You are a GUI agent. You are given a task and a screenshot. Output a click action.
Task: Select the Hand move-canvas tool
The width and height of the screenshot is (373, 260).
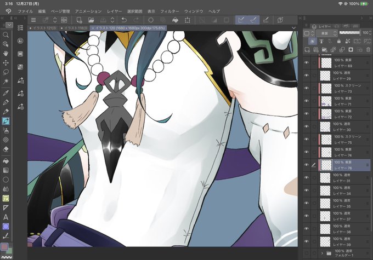click(x=5, y=53)
